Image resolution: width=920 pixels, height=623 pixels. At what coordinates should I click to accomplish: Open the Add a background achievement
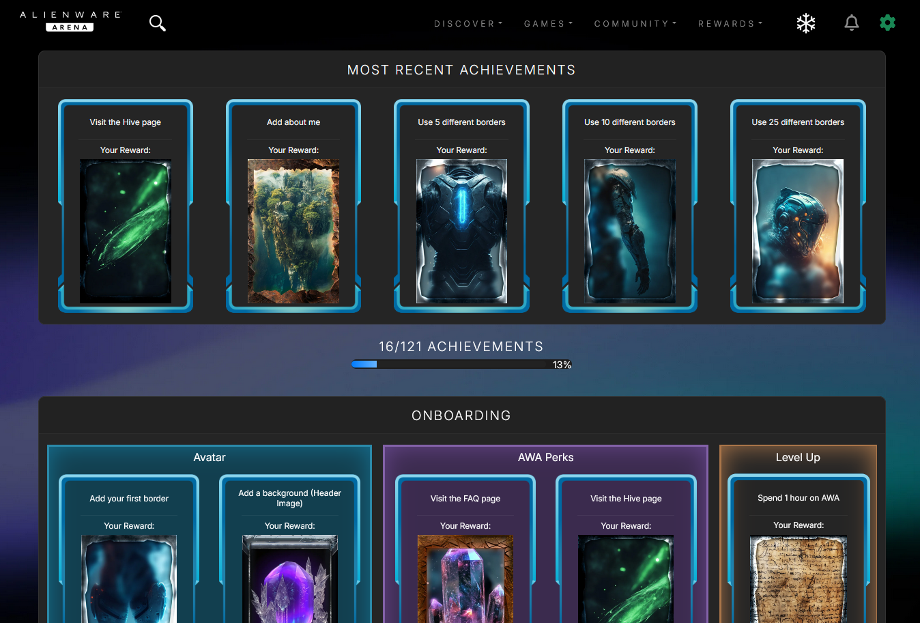(x=290, y=549)
